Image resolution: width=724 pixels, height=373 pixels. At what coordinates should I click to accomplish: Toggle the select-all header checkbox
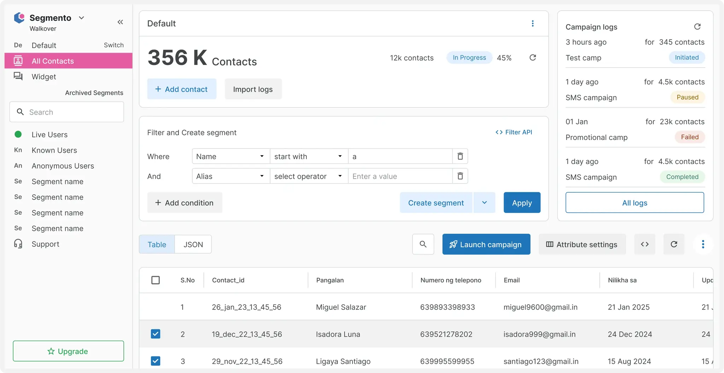coord(156,280)
